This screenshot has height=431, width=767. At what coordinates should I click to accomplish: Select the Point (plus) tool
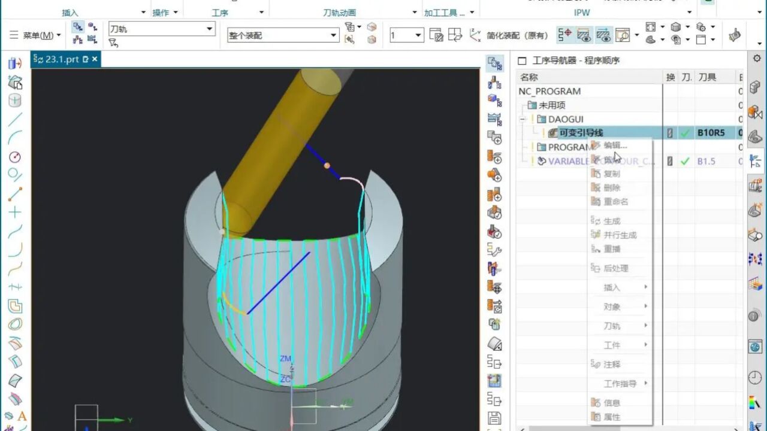click(15, 213)
